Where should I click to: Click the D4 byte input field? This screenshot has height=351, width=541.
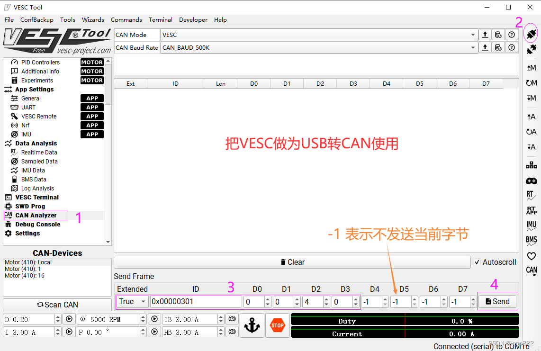tap(371, 302)
